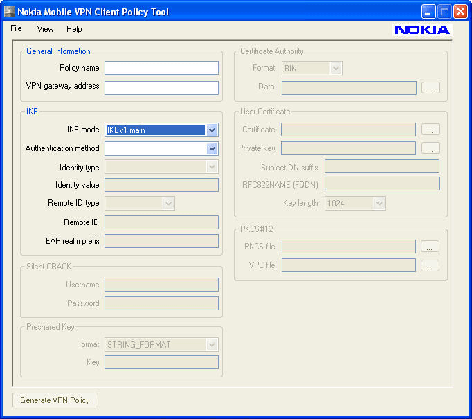Open the Certificate Authority Format dropdown
The image size is (472, 419).
point(336,69)
